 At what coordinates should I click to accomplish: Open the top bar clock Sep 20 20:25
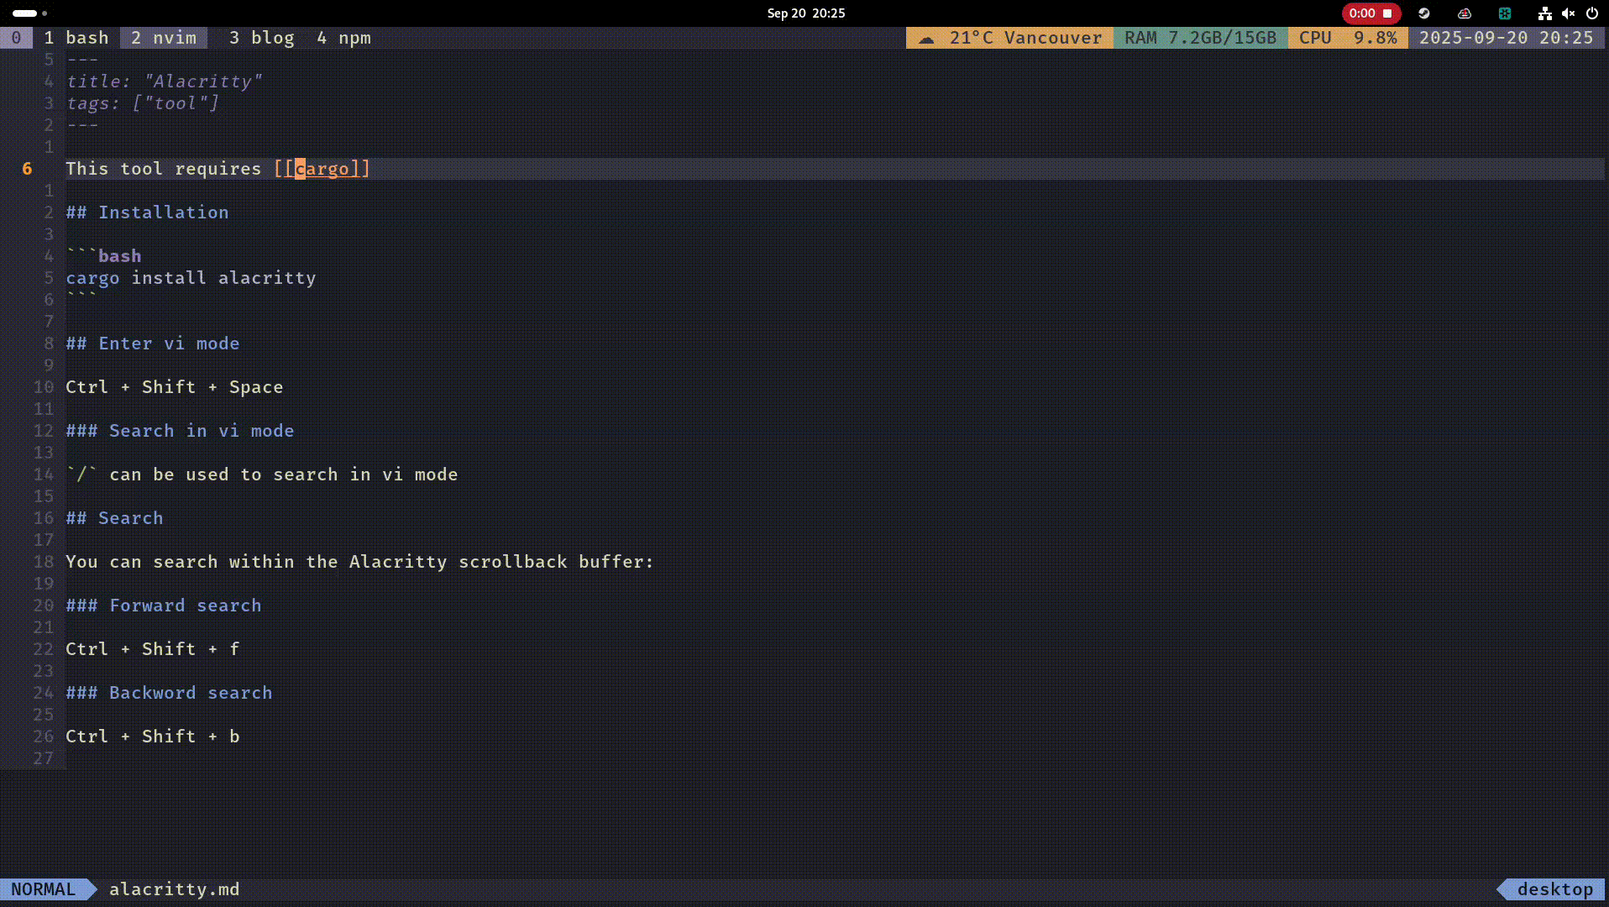click(x=805, y=13)
